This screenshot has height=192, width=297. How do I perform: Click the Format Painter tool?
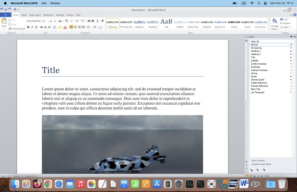pos(17,29)
